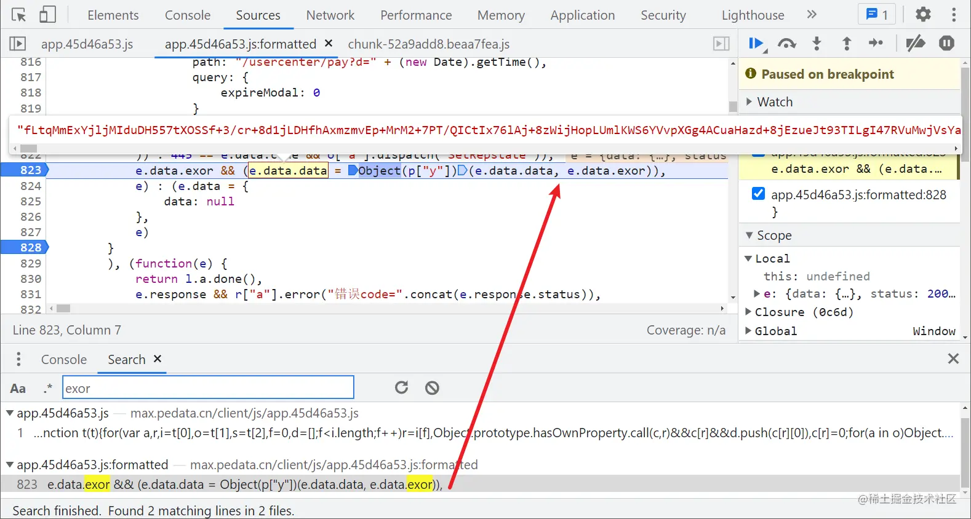Close the app.45d46a53.js:formatted file tab
Image resolution: width=971 pixels, height=519 pixels.
(329, 43)
